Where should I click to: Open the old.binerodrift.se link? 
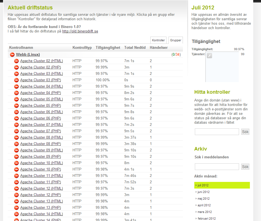80,31
